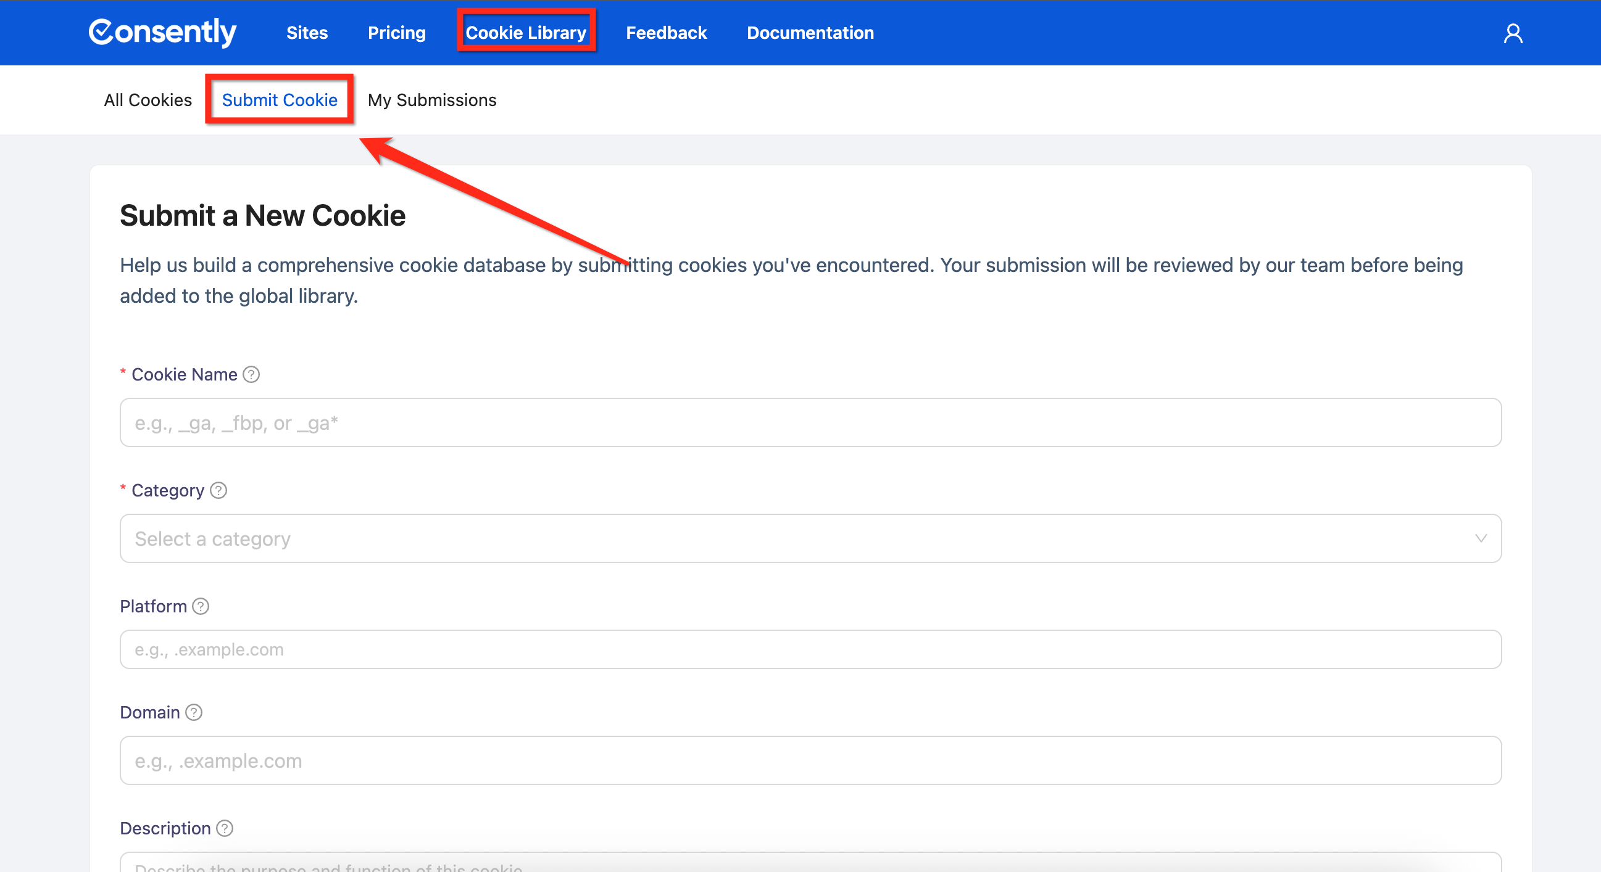Select the Submit Cookie tab

pos(280,100)
